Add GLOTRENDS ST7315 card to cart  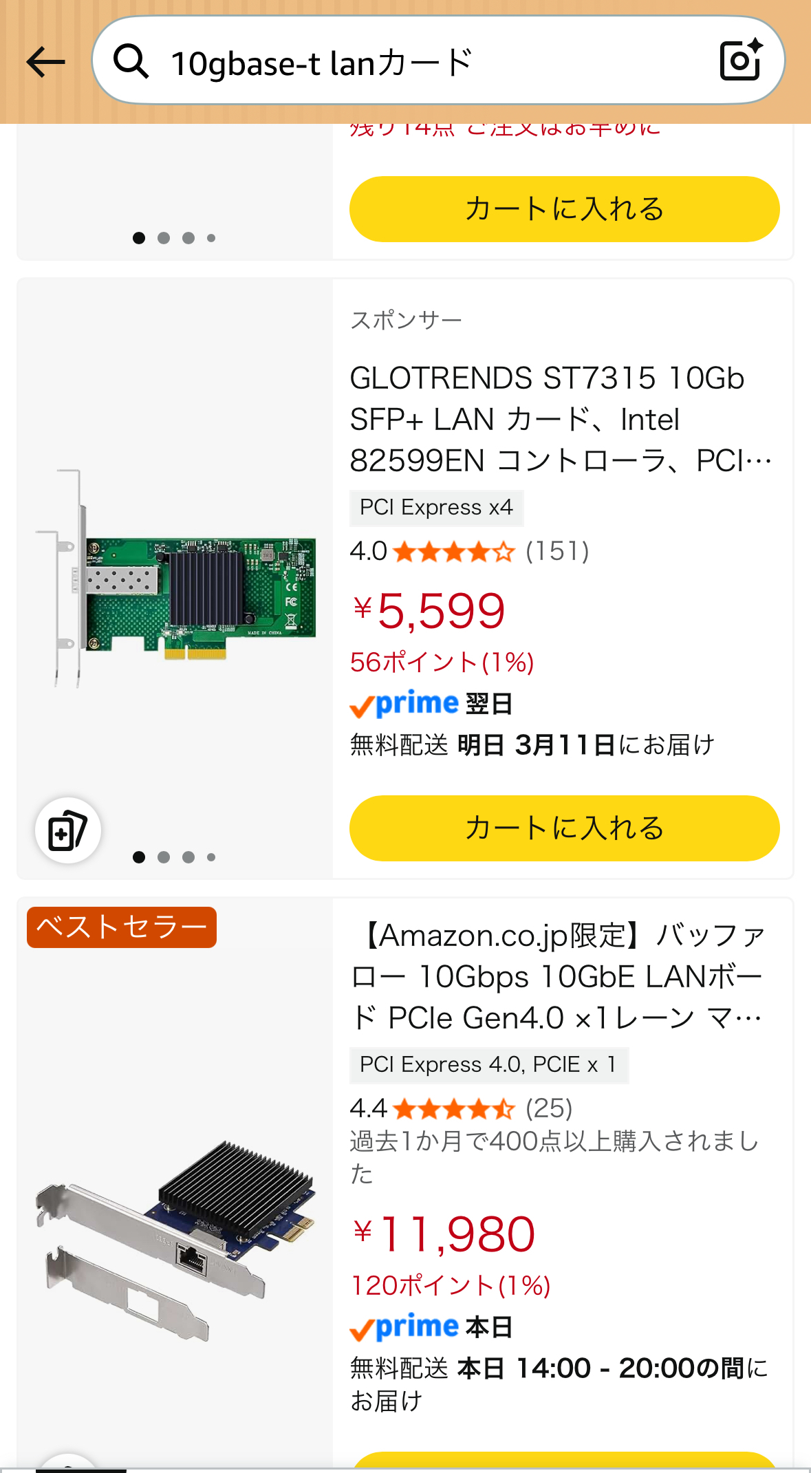pyautogui.click(x=564, y=828)
